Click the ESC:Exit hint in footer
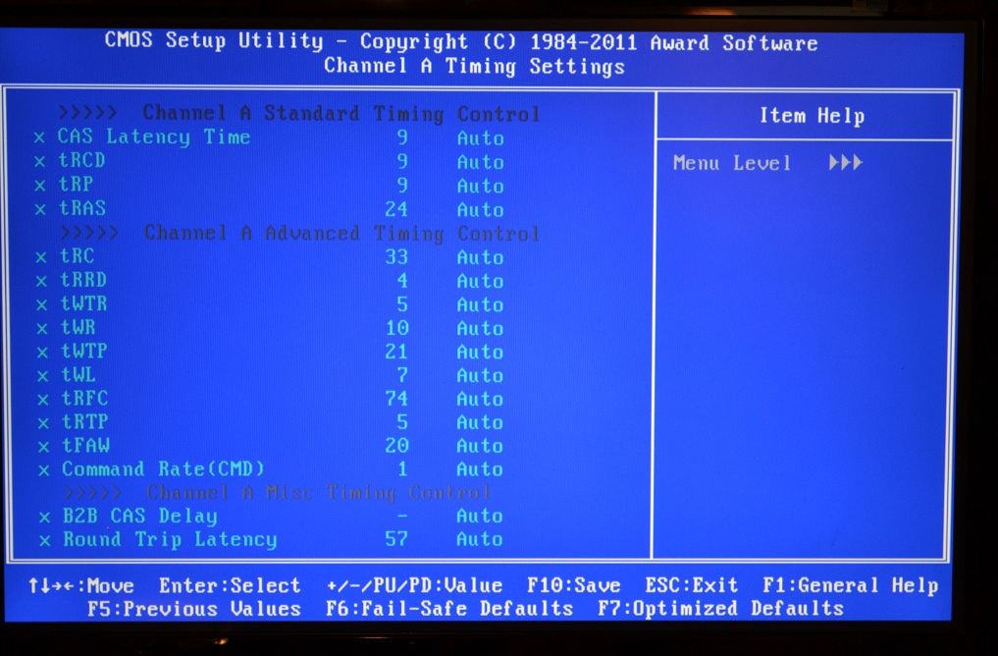Screen dimensions: 998x656 [x=692, y=585]
